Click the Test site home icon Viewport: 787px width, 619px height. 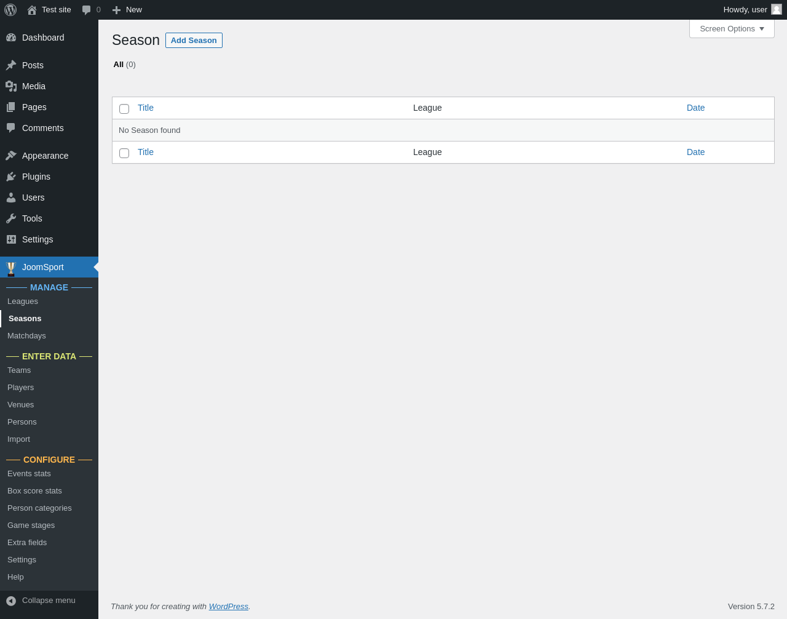pyautogui.click(x=32, y=10)
